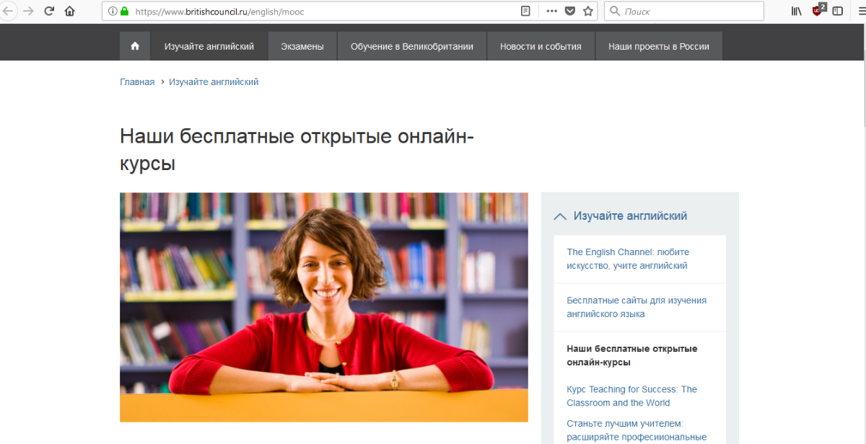Open page actions three-dot menu
The width and height of the screenshot is (866, 444).
pos(551,12)
